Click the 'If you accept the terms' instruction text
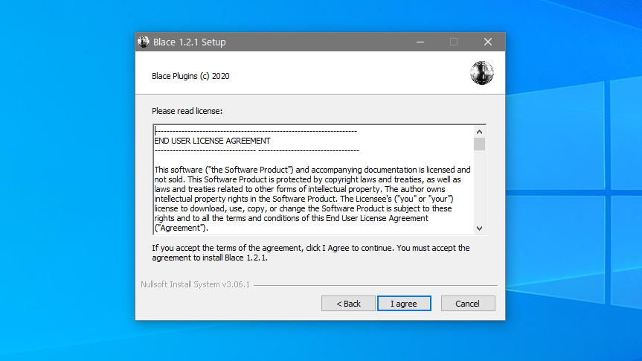Image resolution: width=642 pixels, height=361 pixels. click(311, 253)
